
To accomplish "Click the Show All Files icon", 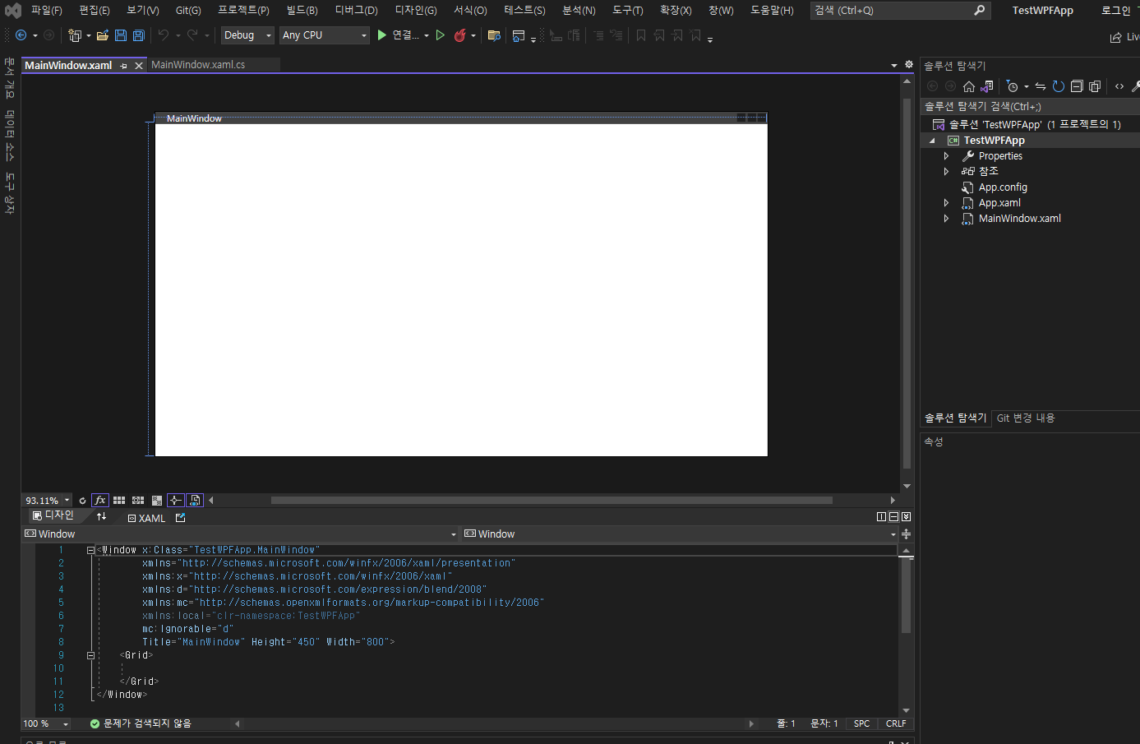I will [1095, 86].
